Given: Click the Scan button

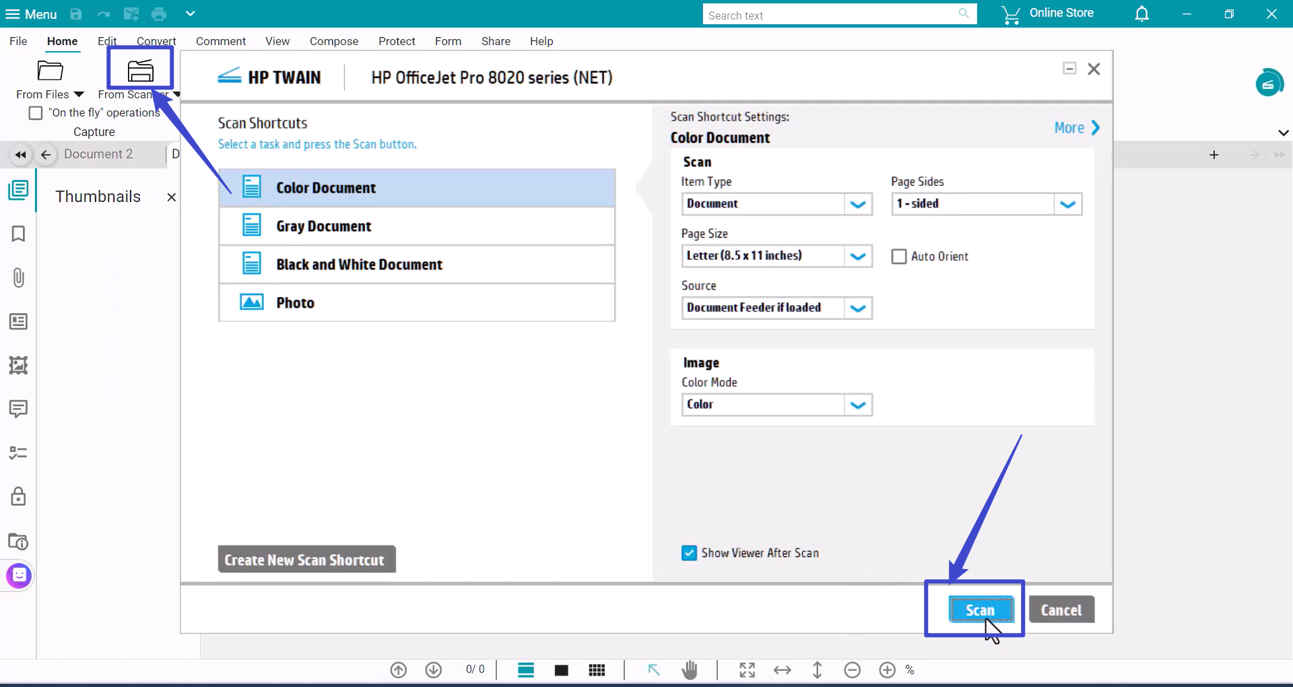Looking at the screenshot, I should tap(981, 610).
